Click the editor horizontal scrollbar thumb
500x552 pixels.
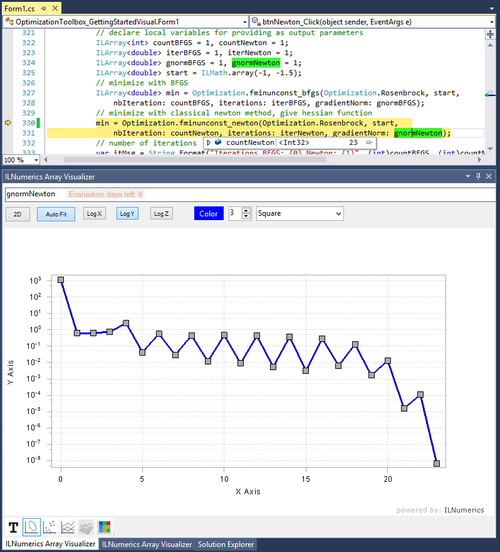point(195,159)
